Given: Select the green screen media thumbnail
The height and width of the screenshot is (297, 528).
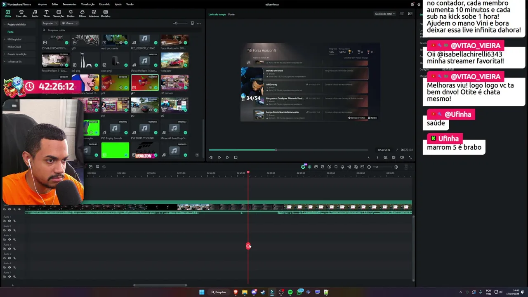Looking at the screenshot, I should pyautogui.click(x=115, y=150).
